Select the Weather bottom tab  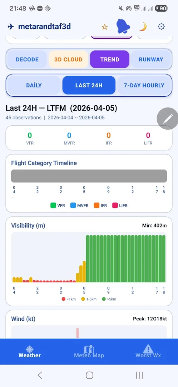coord(30,352)
